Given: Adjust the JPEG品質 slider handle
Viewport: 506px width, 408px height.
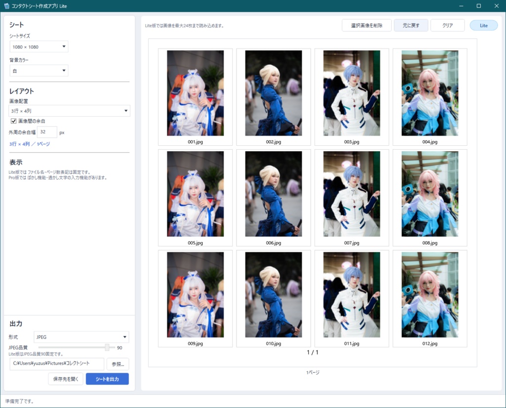Looking at the screenshot, I should (x=107, y=347).
